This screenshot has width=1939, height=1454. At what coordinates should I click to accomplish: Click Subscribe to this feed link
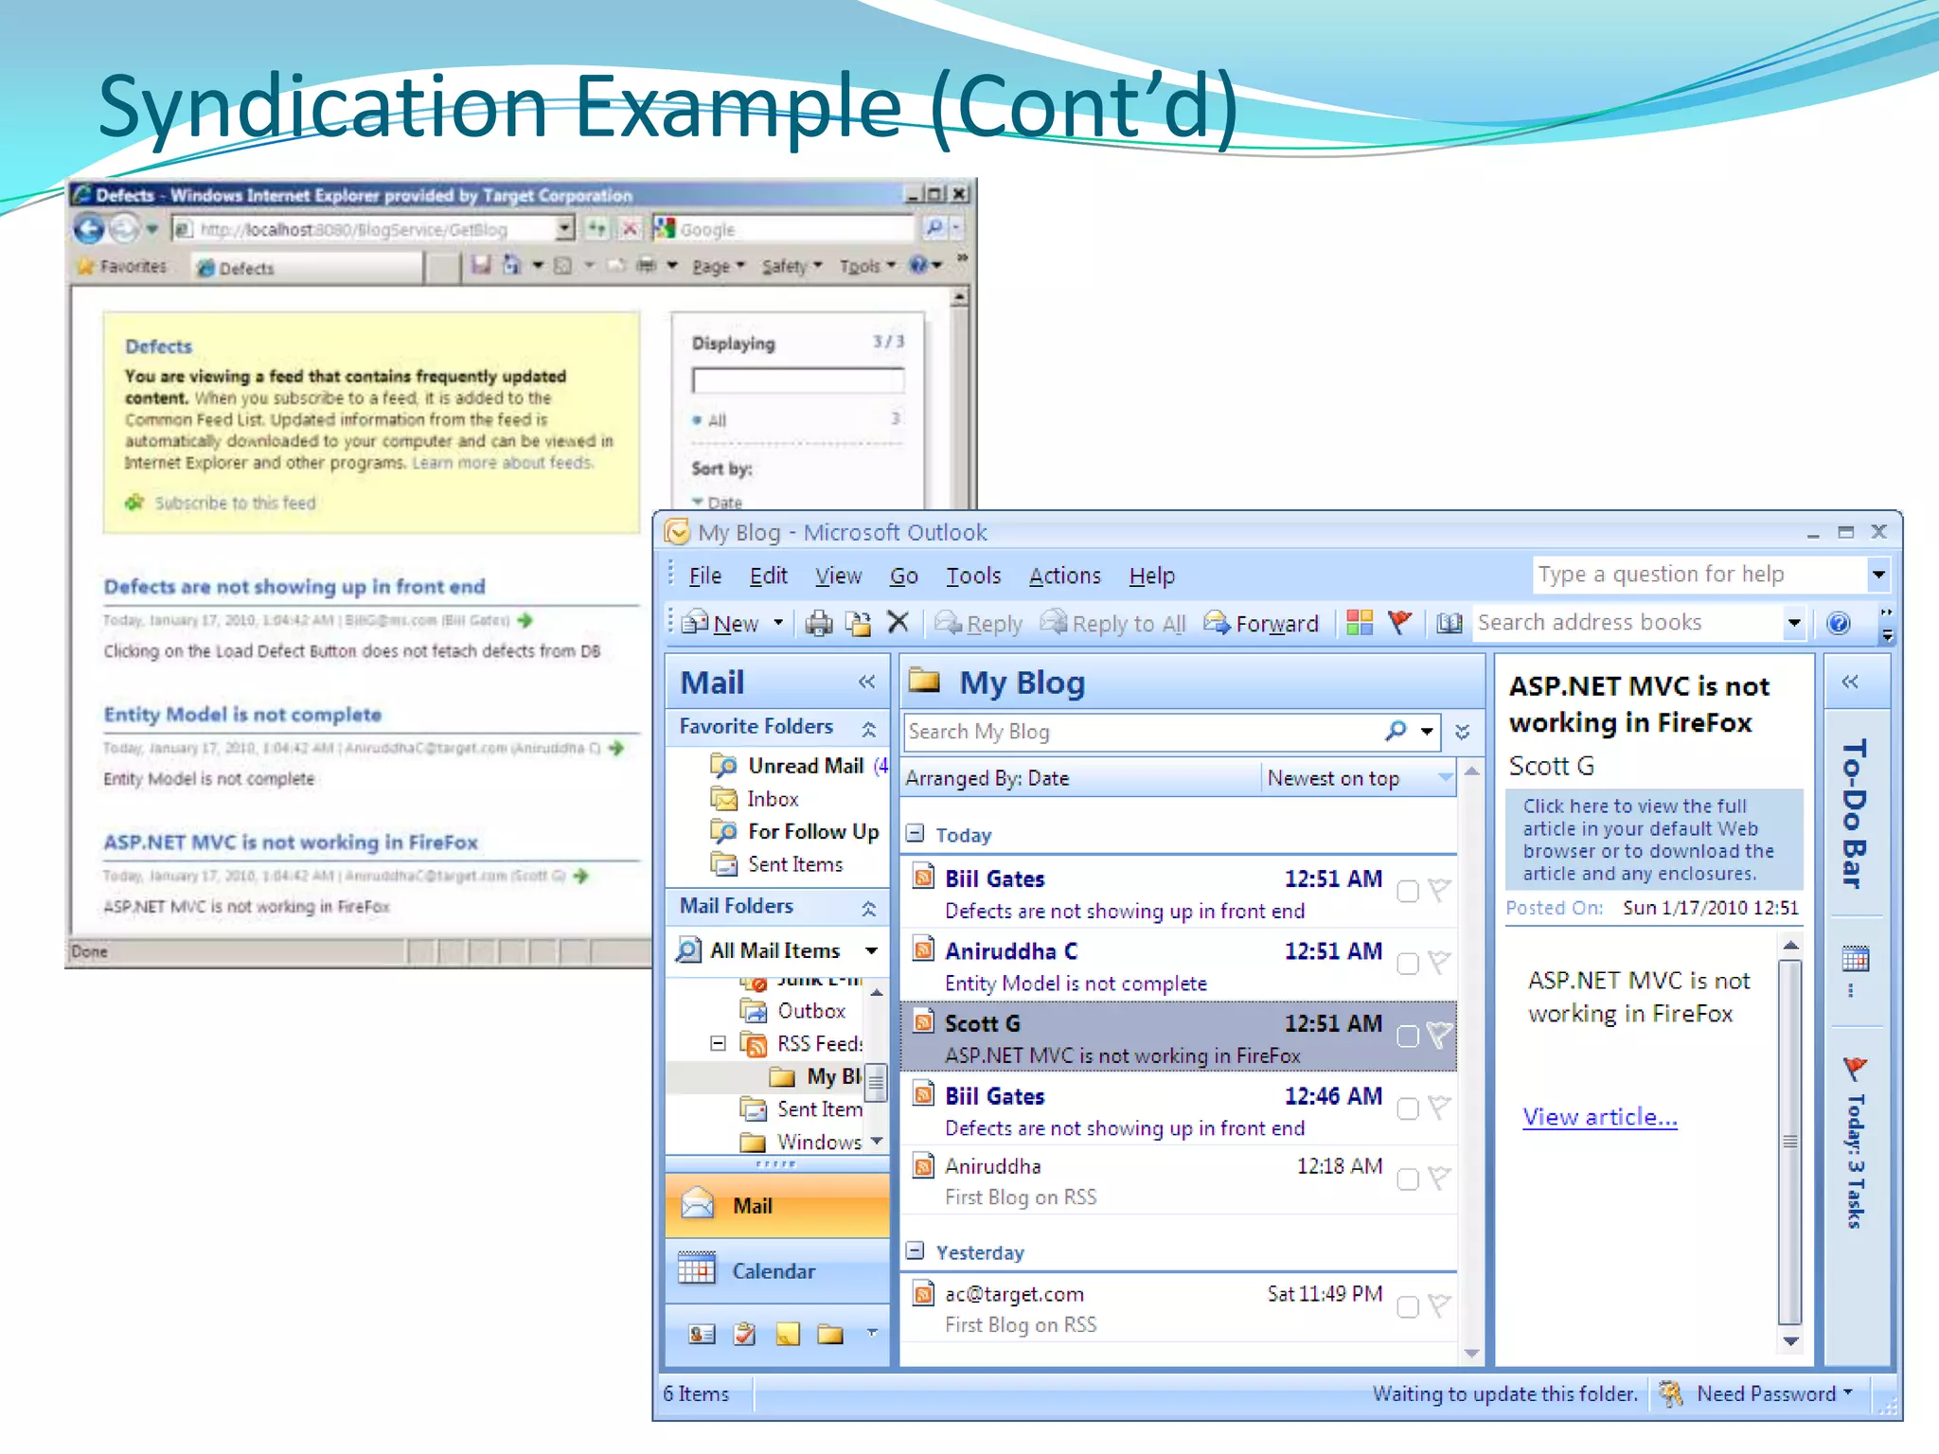pyautogui.click(x=235, y=503)
